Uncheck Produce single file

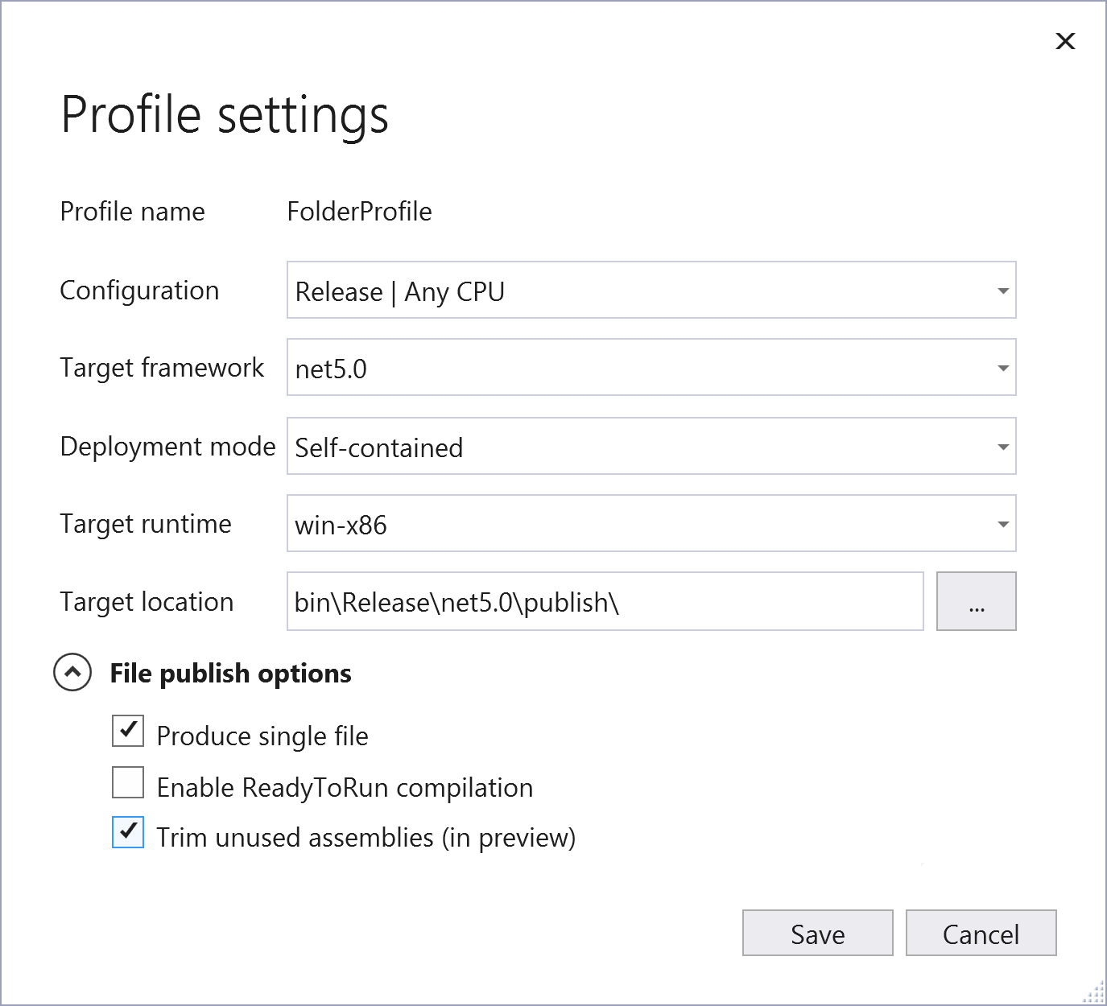(x=128, y=731)
